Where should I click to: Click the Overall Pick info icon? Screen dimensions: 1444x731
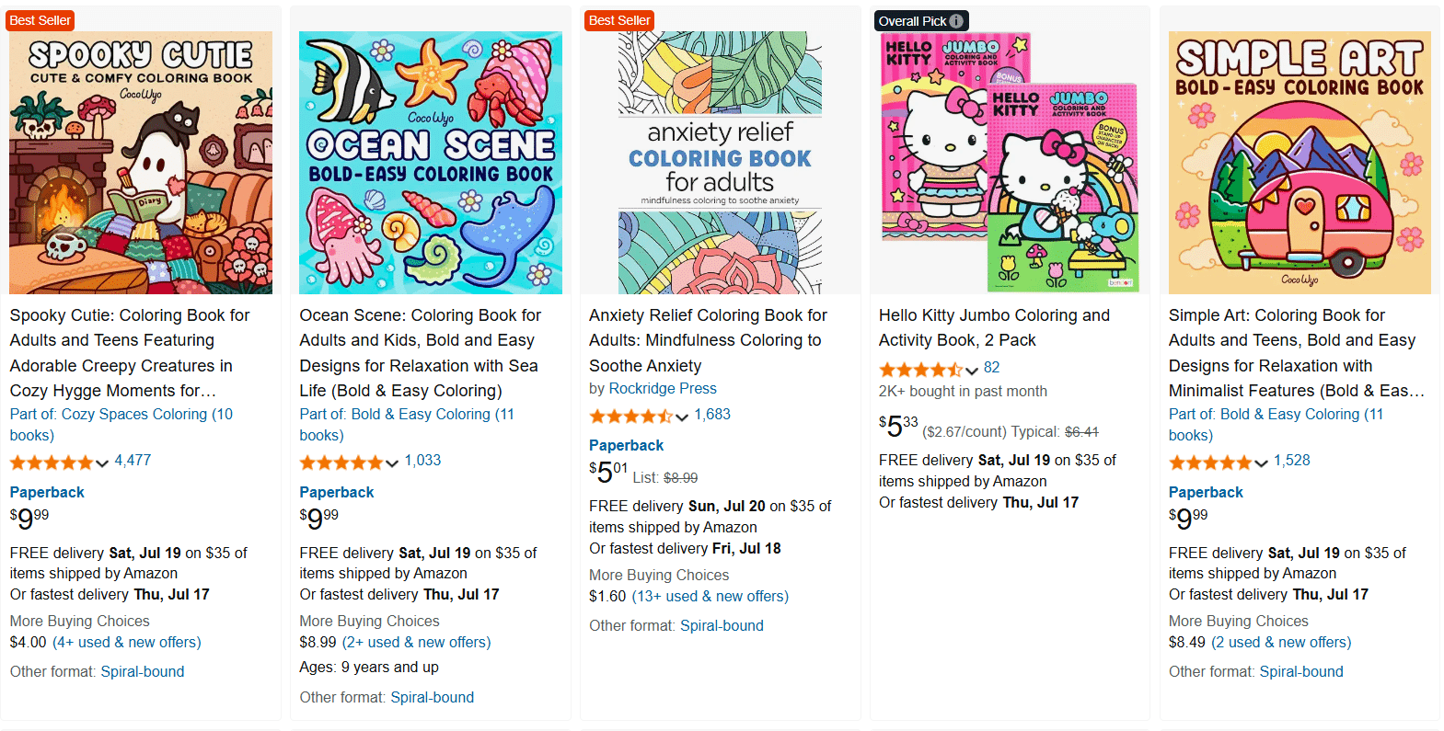957,21
